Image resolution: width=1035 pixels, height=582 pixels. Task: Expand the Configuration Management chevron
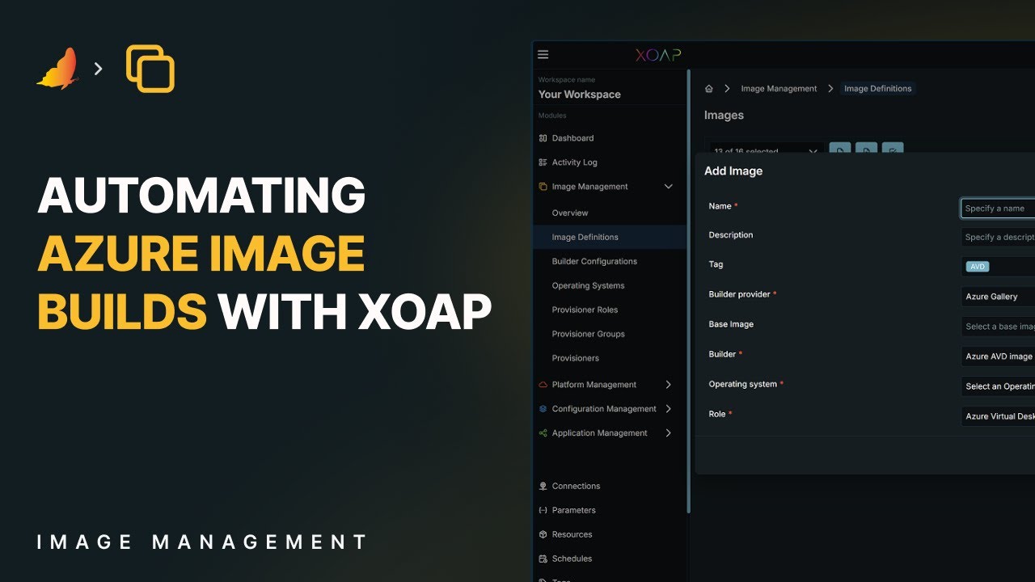point(668,409)
